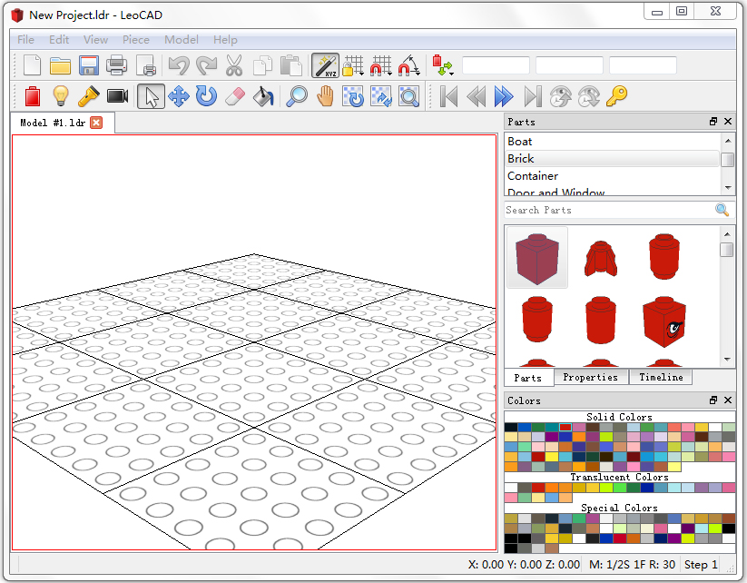
Task: Click the third transform value field
Action: pos(643,65)
